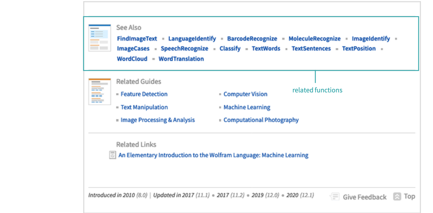The image size is (433, 213).
Task: Go to the Text Manipulation guide
Action: tap(144, 107)
